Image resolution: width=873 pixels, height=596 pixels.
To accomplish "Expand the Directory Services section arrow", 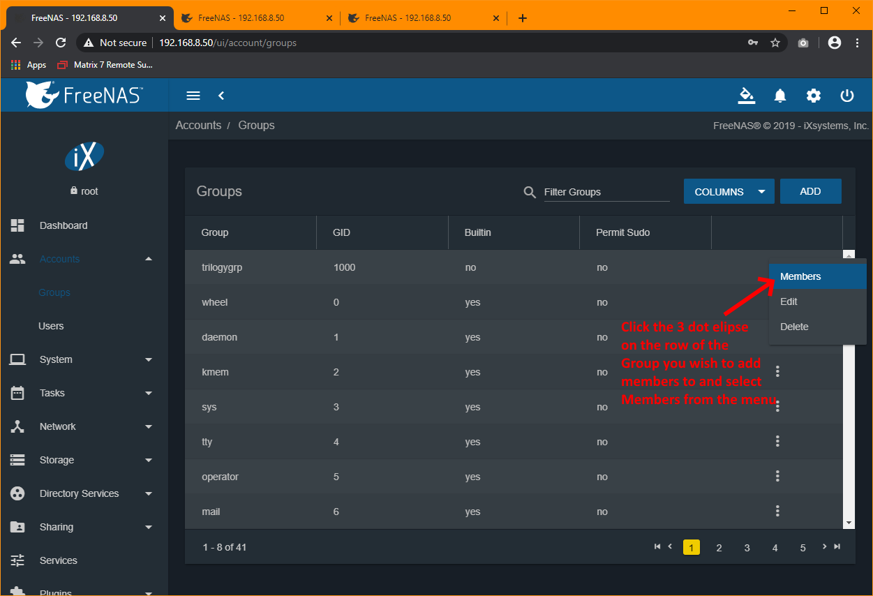I will (x=149, y=493).
